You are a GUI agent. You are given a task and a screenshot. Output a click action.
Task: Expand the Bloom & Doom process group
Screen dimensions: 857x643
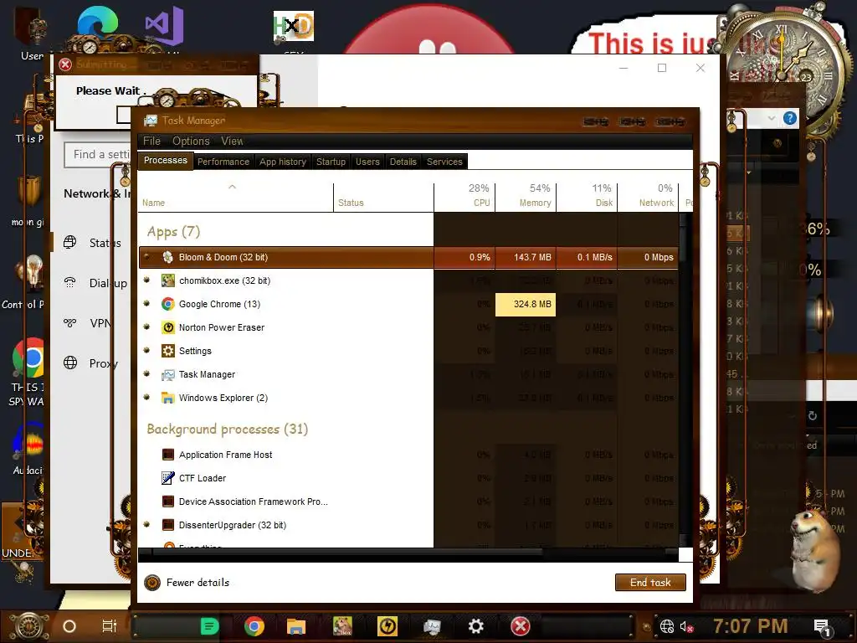[x=146, y=256]
